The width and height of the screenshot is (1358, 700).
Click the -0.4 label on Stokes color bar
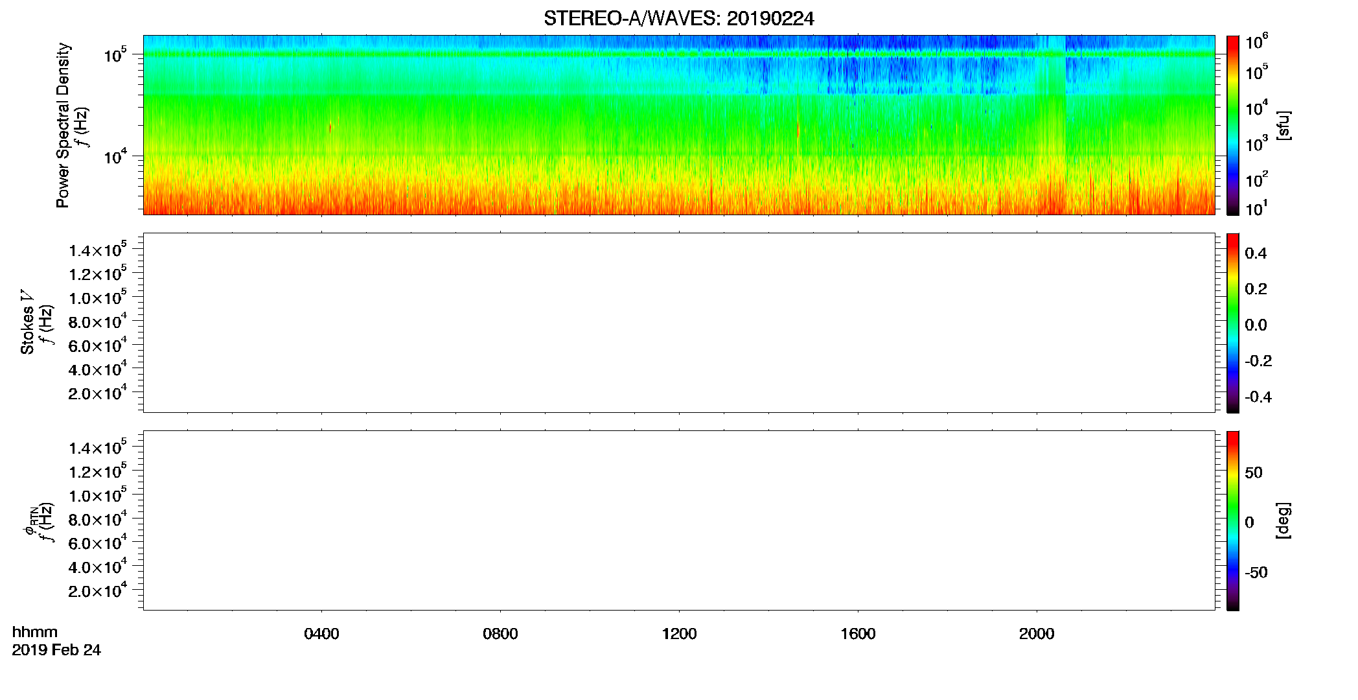click(x=1258, y=397)
